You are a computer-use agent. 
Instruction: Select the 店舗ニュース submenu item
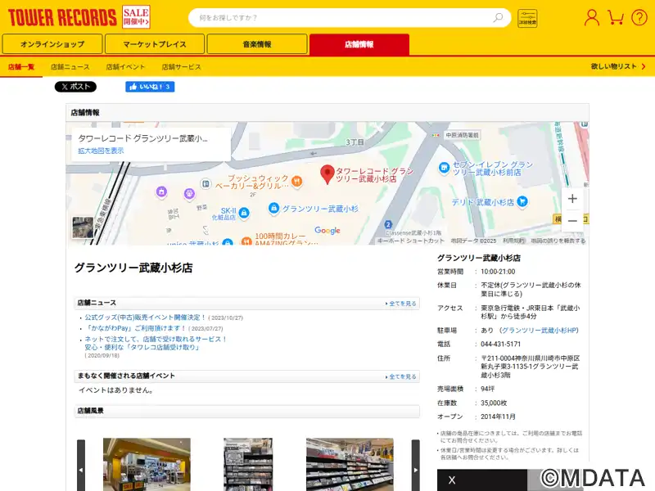pyautogui.click(x=70, y=67)
